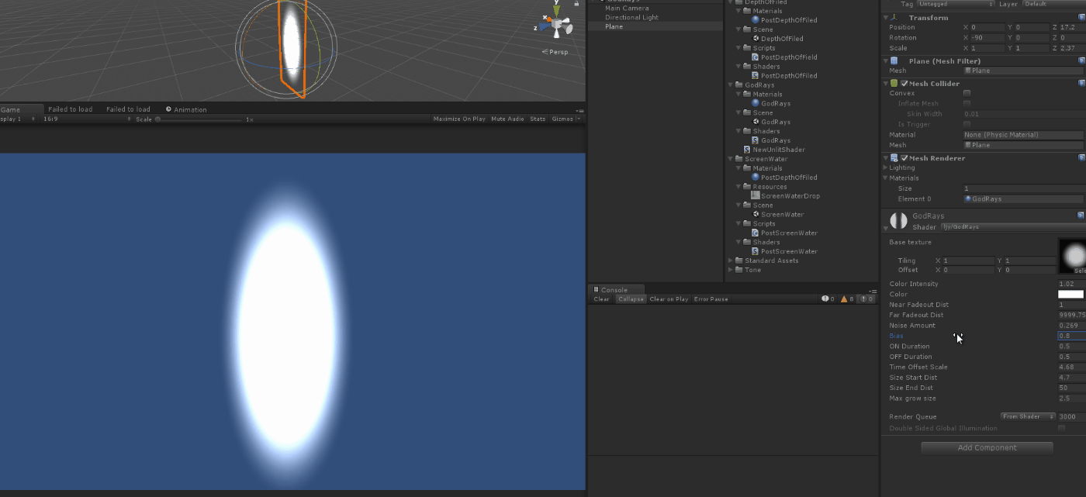Screen dimensions: 1086x497
Task: Disable the Mesh Collider component checkbox
Action: pyautogui.click(x=904, y=84)
